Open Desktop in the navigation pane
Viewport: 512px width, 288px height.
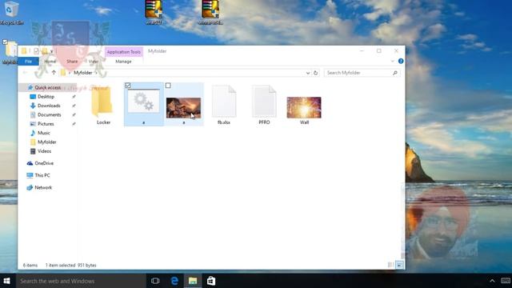(x=46, y=97)
